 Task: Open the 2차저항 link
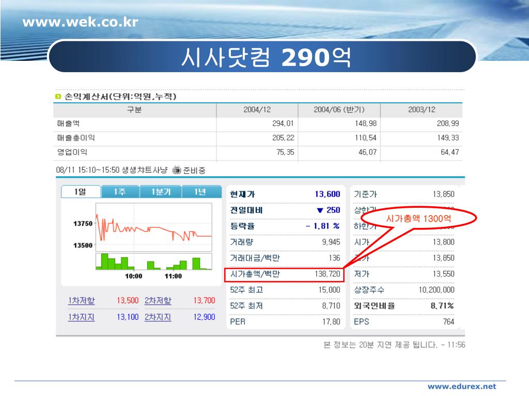[158, 301]
